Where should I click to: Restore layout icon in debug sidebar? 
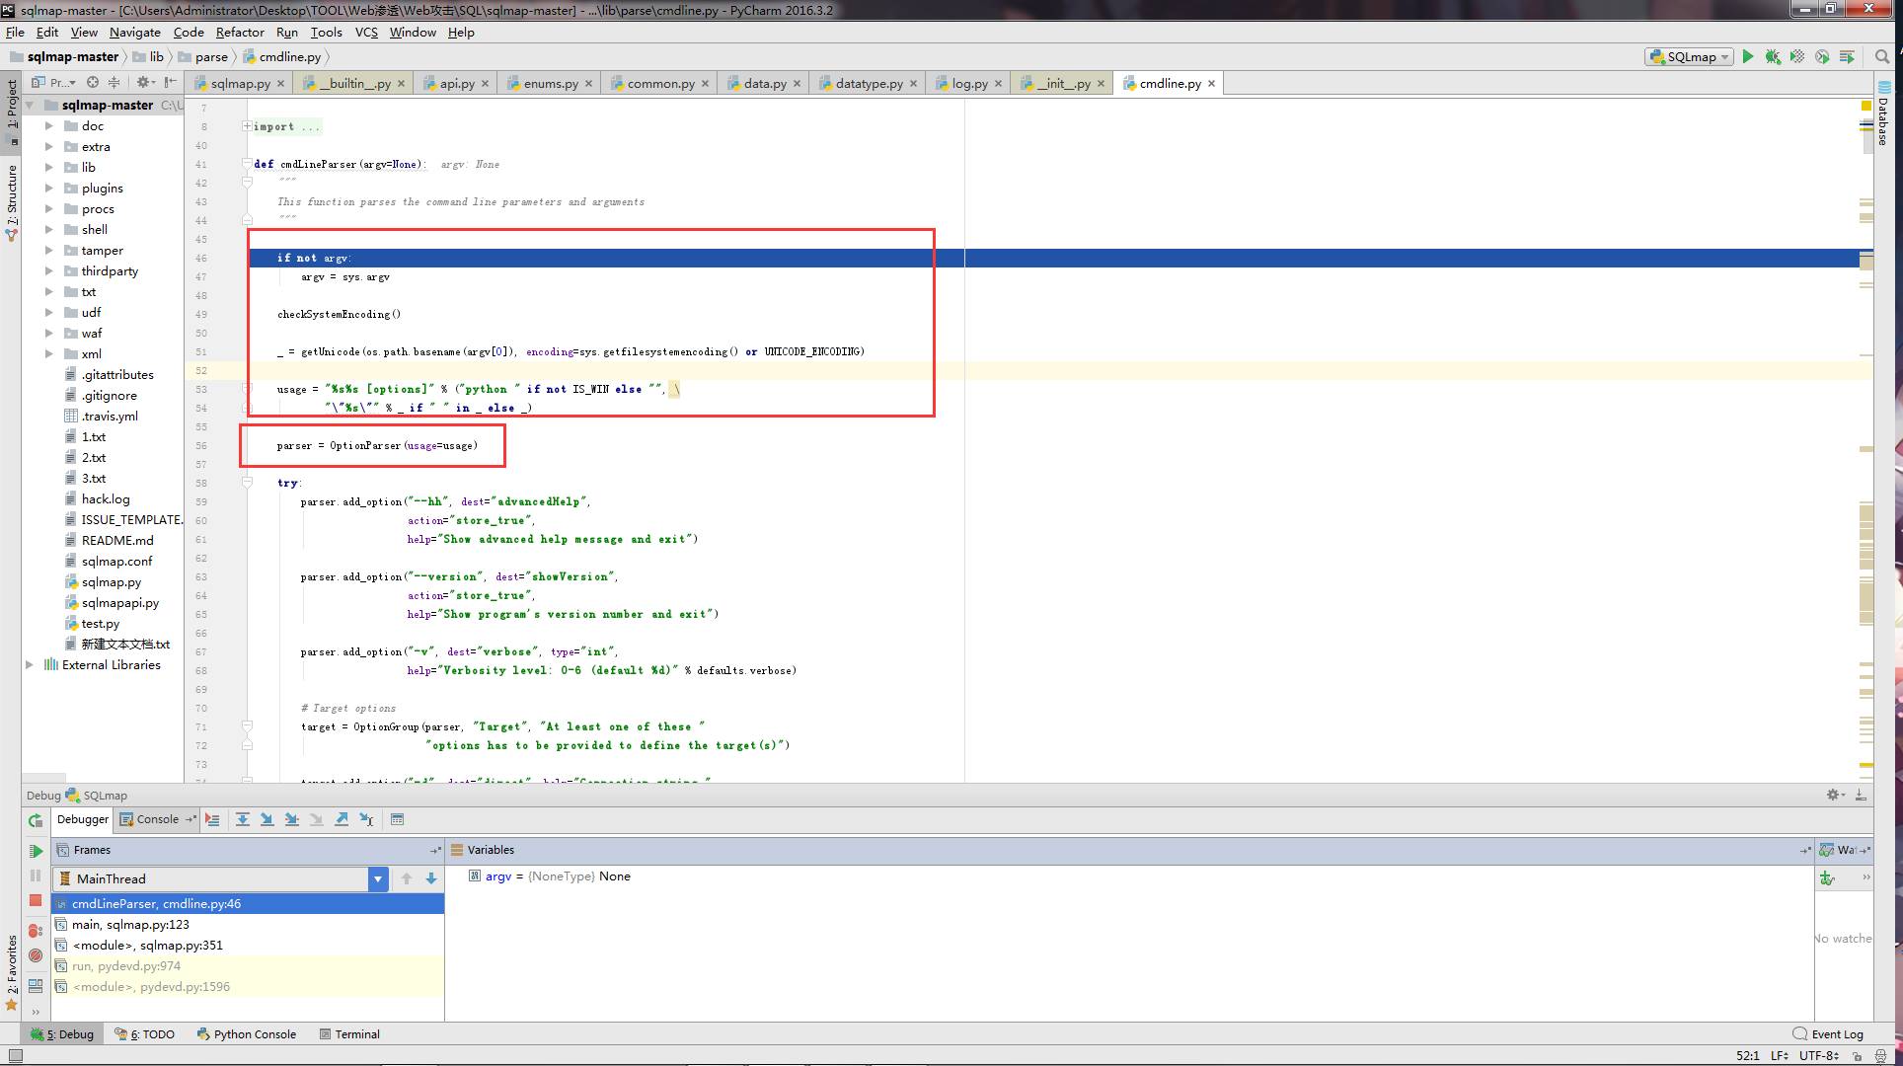click(x=36, y=985)
